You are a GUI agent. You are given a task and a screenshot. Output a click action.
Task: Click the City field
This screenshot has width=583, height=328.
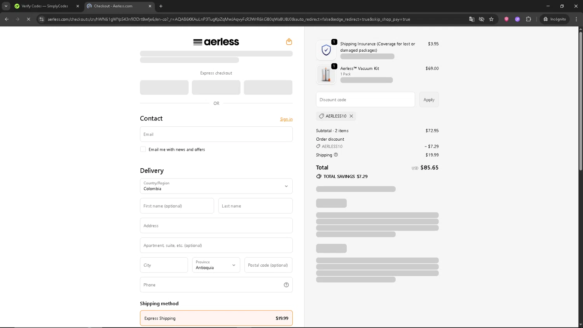point(164,265)
